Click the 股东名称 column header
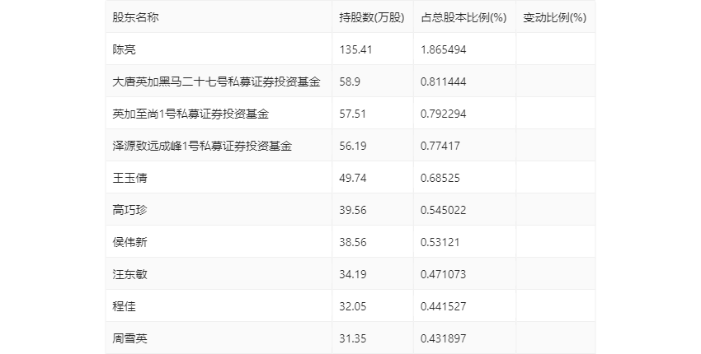701x354 pixels. point(135,17)
